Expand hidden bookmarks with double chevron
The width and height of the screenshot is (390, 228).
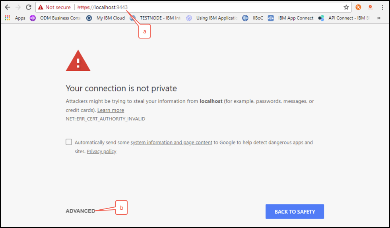click(378, 18)
